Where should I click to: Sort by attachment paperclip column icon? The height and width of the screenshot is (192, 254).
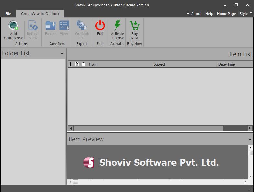(83, 64)
